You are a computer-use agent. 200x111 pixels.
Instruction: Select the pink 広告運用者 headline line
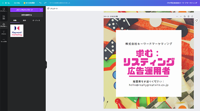[149, 71]
